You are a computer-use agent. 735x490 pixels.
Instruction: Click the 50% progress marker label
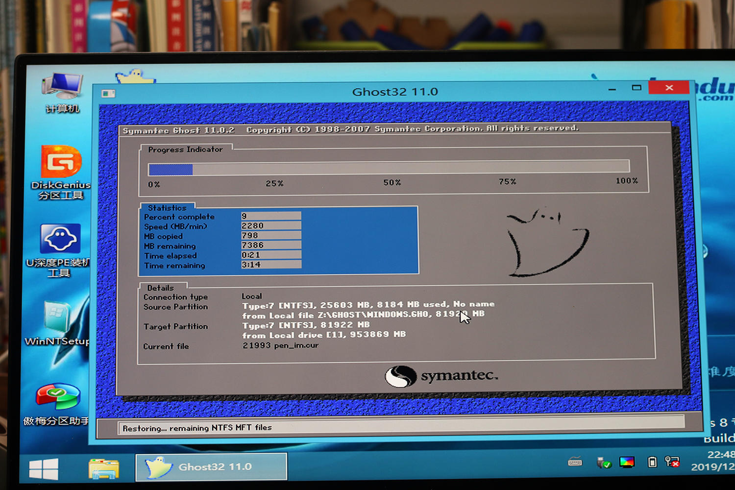[x=392, y=182]
